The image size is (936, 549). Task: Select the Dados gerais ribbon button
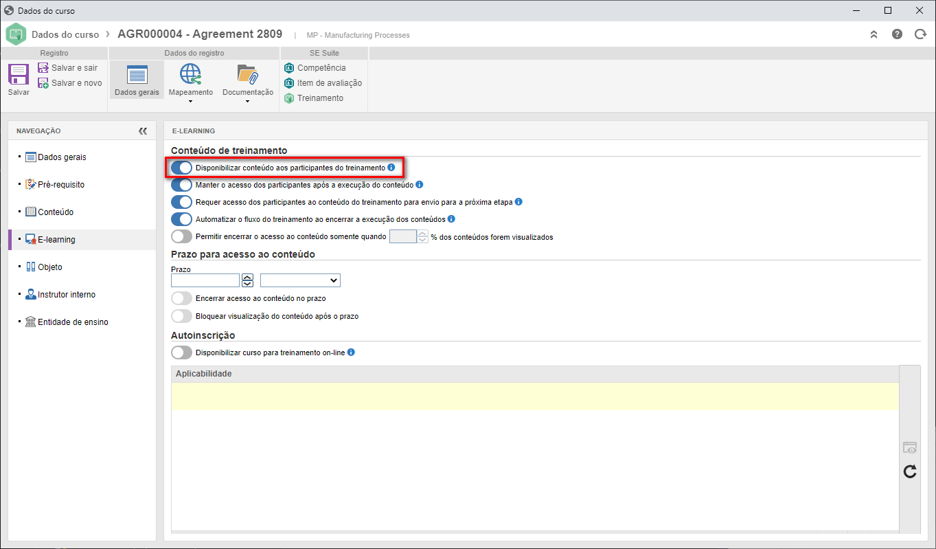point(137,80)
